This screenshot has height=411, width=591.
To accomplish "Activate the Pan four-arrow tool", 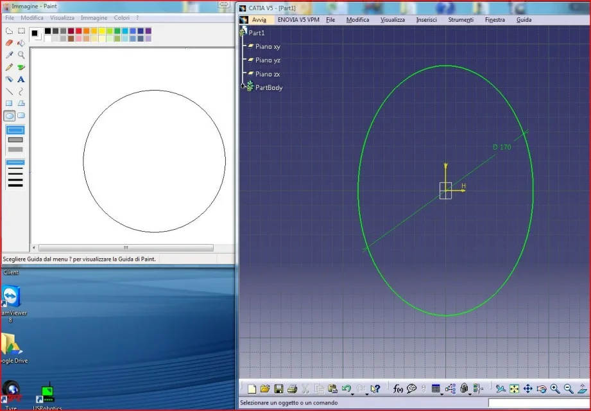I will pos(527,389).
